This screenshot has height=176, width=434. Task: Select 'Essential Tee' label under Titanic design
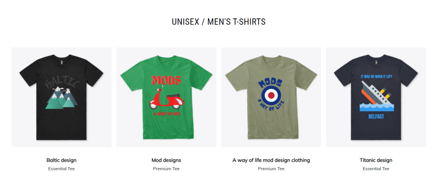(376, 168)
